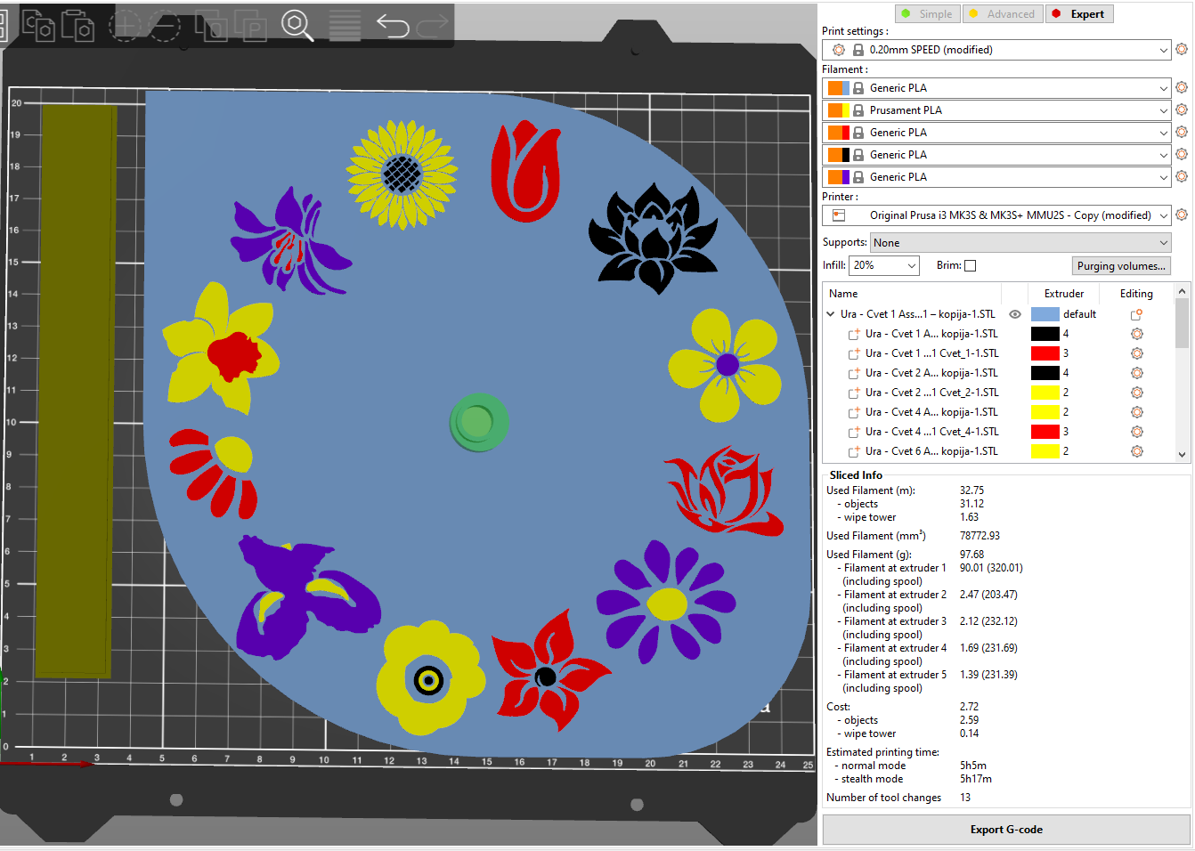
Task: Click the green center knob on the model
Action: [478, 423]
